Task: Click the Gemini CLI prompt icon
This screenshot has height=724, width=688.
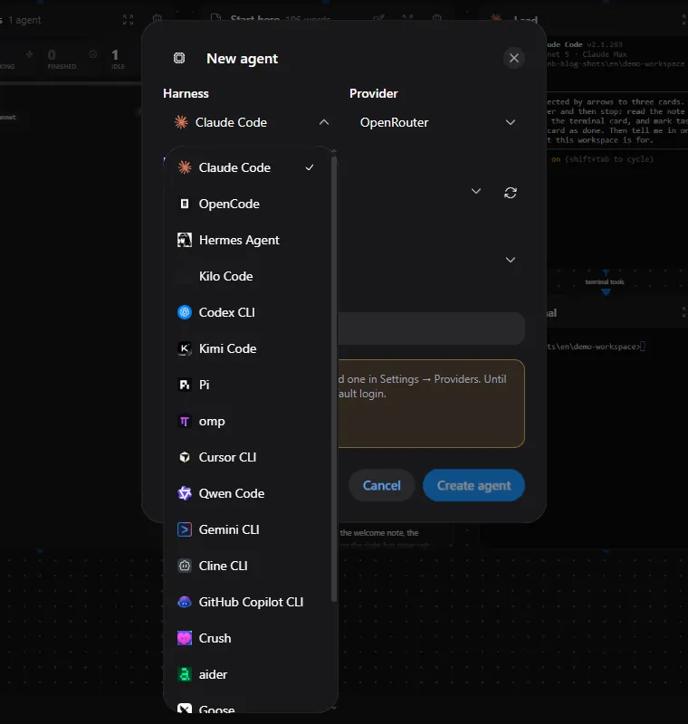Action: (185, 529)
